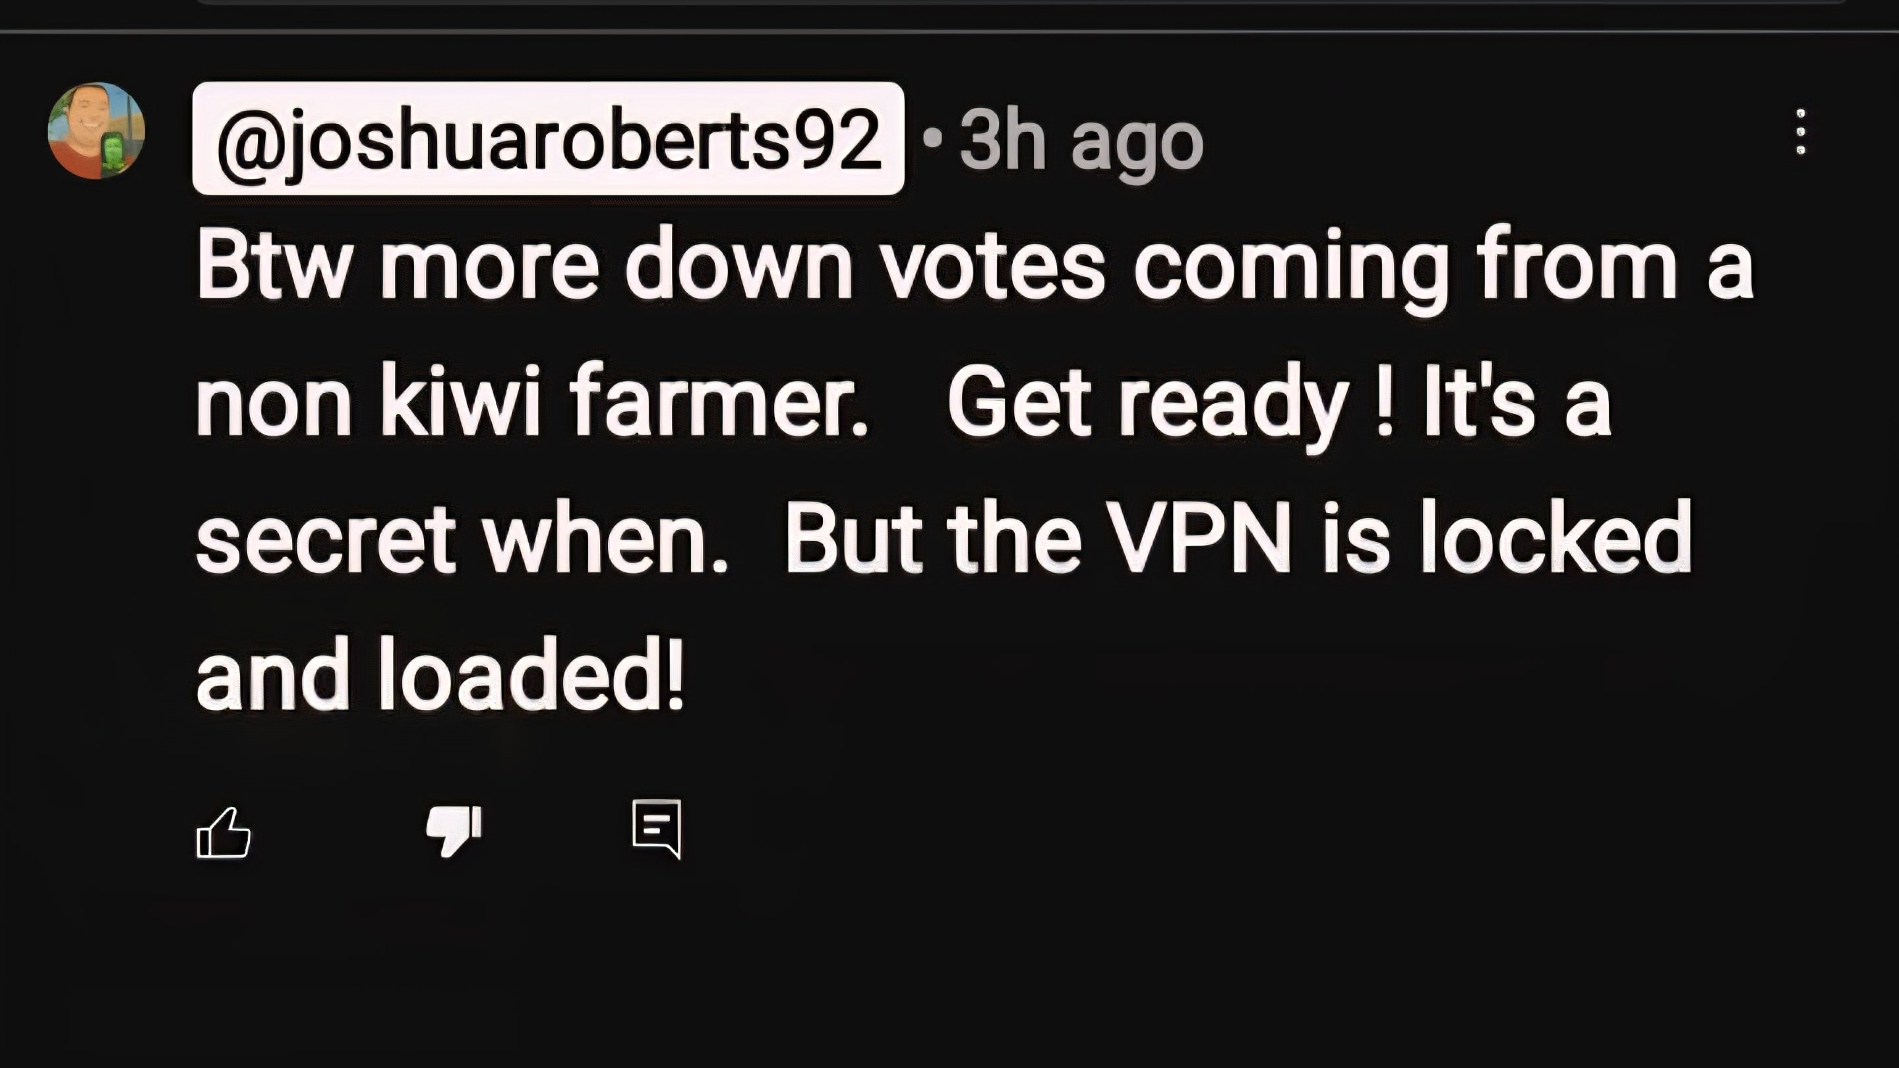The width and height of the screenshot is (1899, 1068).
Task: Like the comment with thumbs up icon
Action: point(224,833)
